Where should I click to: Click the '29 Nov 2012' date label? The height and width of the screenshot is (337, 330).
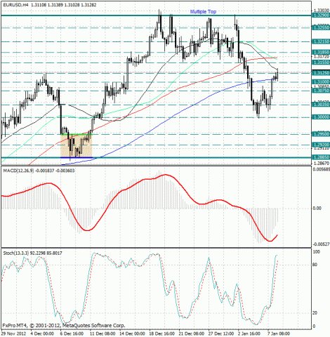13,333
